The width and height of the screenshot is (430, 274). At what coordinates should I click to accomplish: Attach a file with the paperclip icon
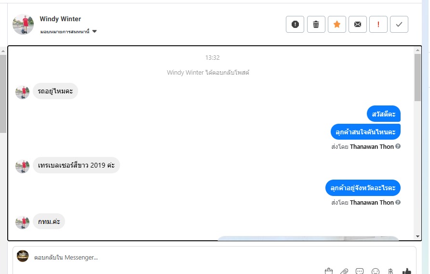(344, 271)
